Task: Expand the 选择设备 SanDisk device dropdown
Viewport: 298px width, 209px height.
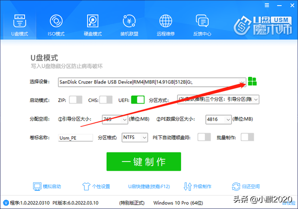Action: [152, 82]
